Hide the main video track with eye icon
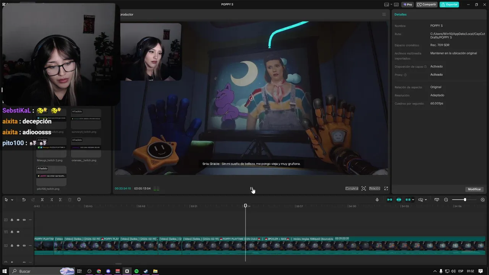Image resolution: width=489 pixels, height=275 pixels. (x=18, y=246)
